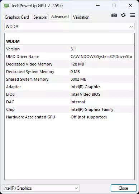Click the Shared System Memory value 8002 MB
This screenshot has width=139, height=194.
click(78, 79)
